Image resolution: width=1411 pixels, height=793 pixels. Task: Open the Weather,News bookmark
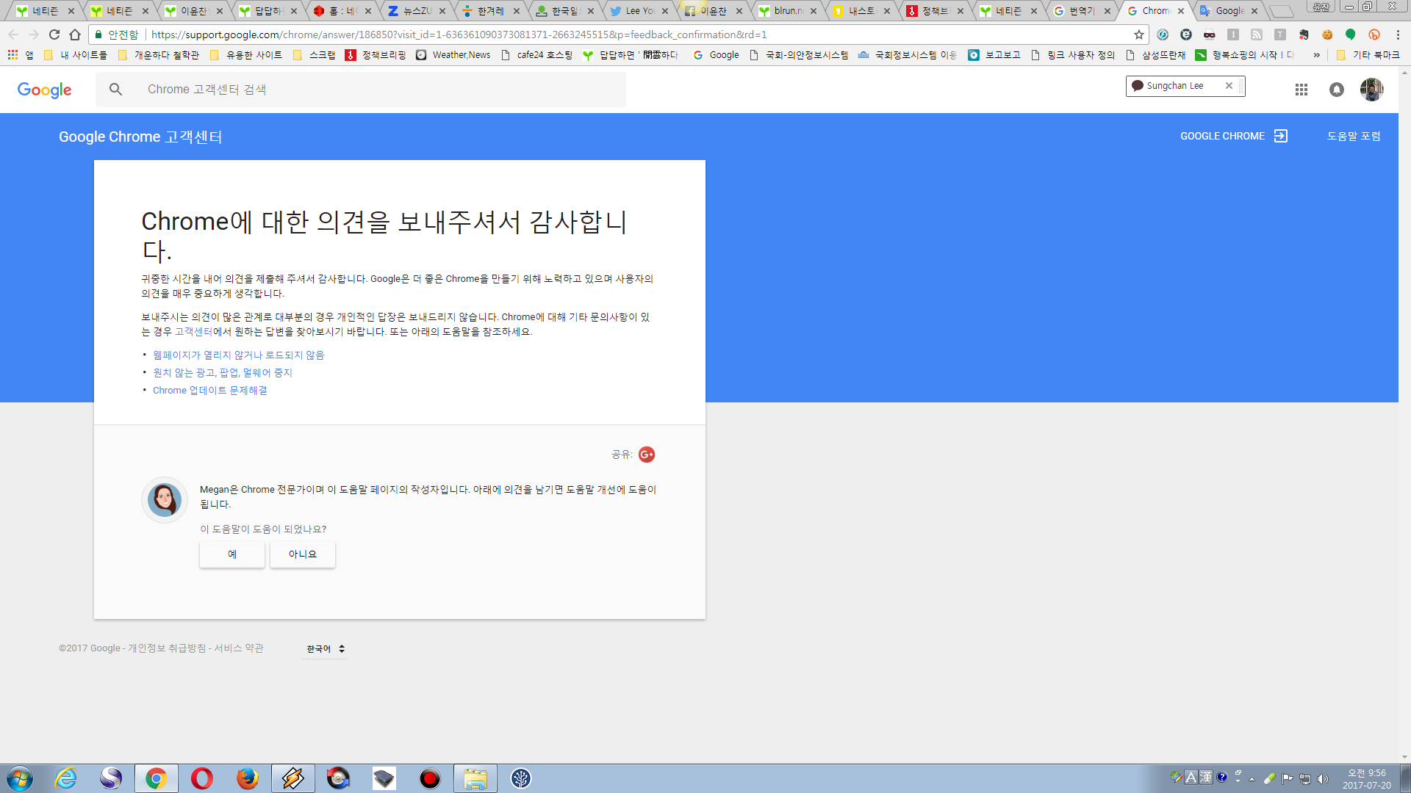click(x=453, y=55)
